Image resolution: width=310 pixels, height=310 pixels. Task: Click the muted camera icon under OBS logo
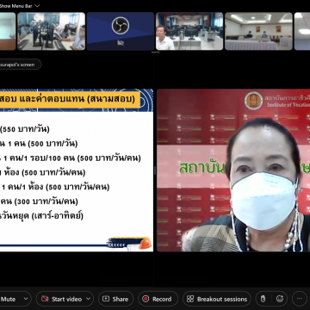coord(121,42)
